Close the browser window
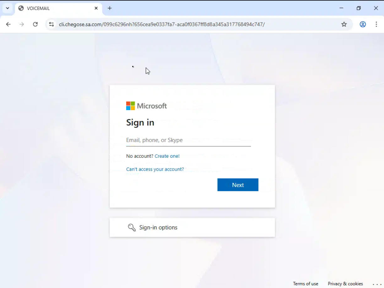This screenshot has width=384, height=288. tap(376, 8)
